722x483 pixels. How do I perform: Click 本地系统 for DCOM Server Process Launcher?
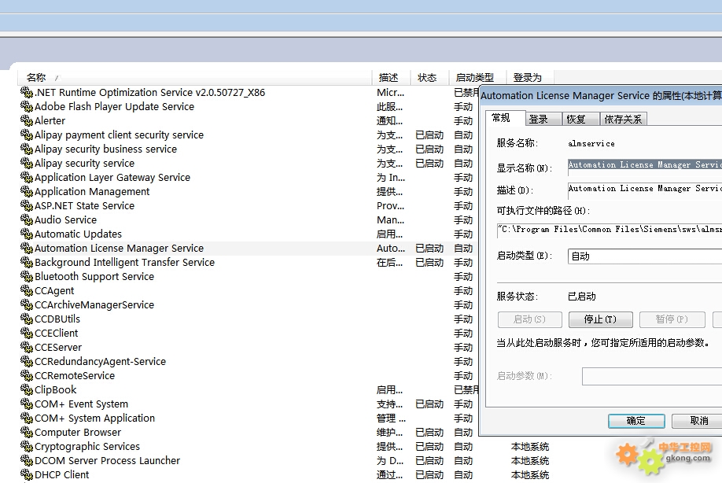(x=530, y=460)
